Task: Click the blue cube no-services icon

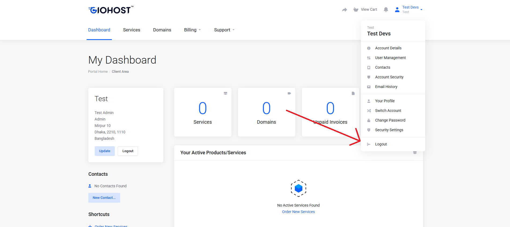Action: (299, 188)
